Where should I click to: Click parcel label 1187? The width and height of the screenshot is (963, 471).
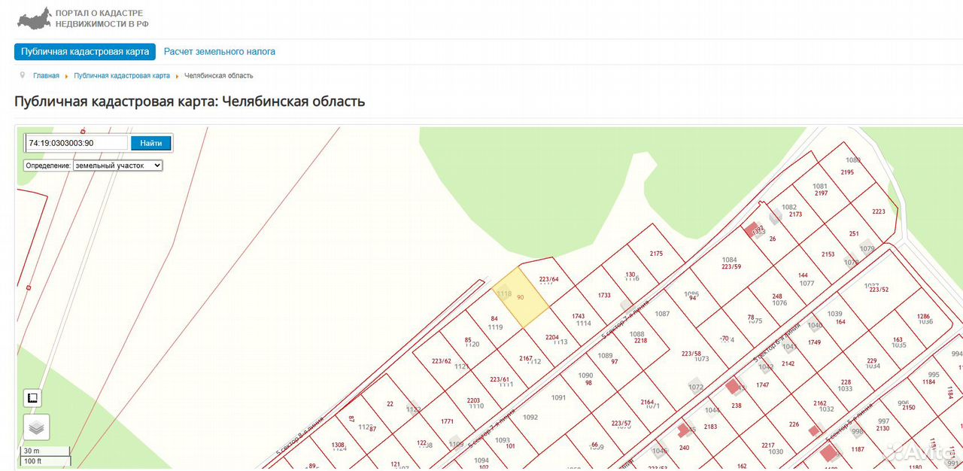(858, 449)
